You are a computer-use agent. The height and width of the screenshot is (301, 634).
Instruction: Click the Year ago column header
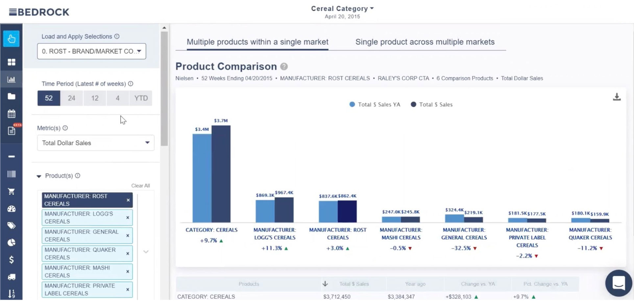coord(415,284)
